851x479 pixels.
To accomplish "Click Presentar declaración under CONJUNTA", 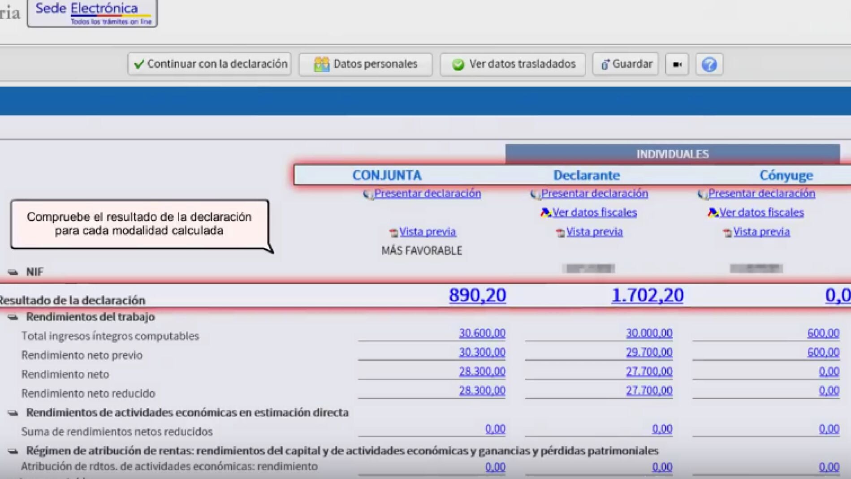I will tap(427, 193).
